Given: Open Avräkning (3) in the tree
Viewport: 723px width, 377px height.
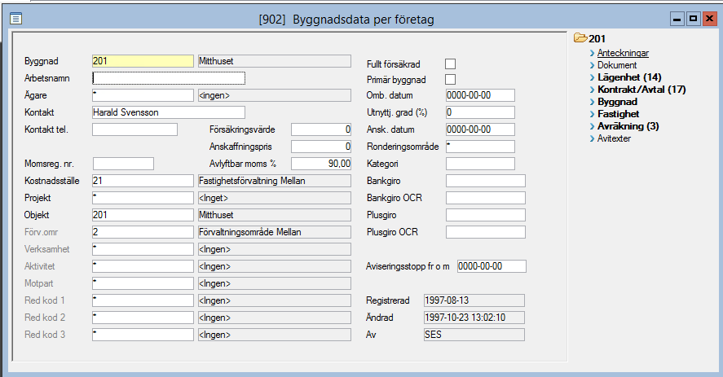Looking at the screenshot, I should click(x=628, y=126).
